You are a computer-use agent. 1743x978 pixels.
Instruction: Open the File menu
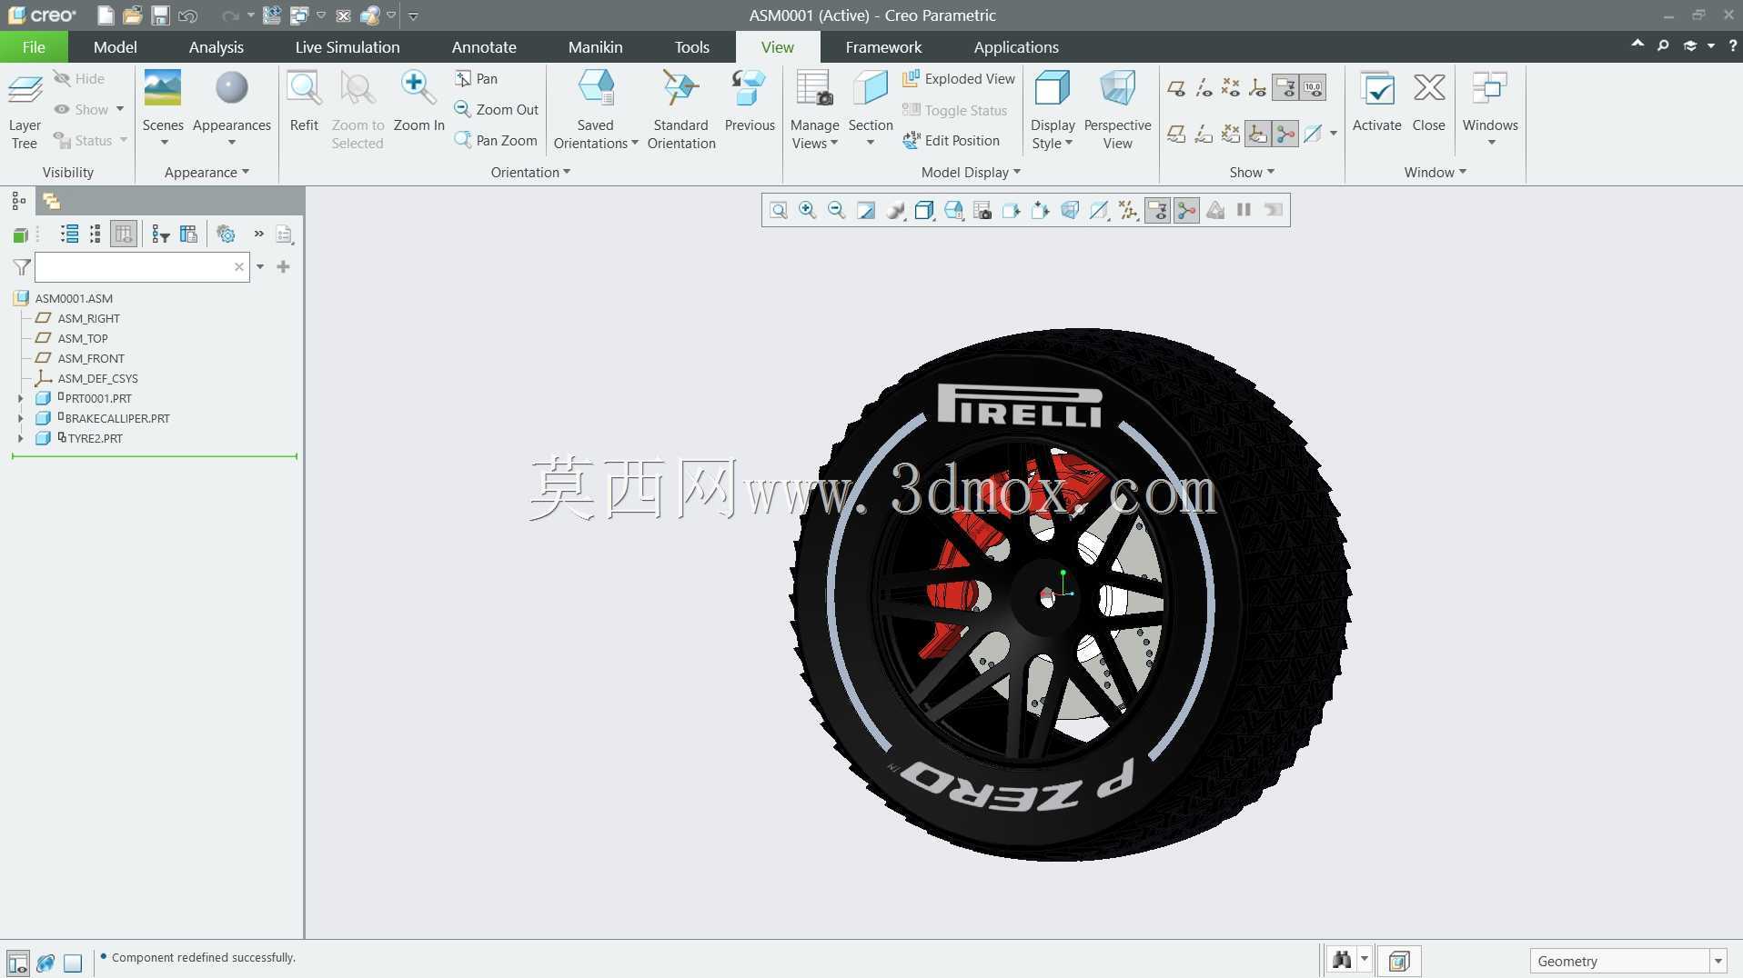click(x=34, y=47)
